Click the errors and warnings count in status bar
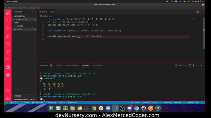211x118 pixels. [14, 103]
